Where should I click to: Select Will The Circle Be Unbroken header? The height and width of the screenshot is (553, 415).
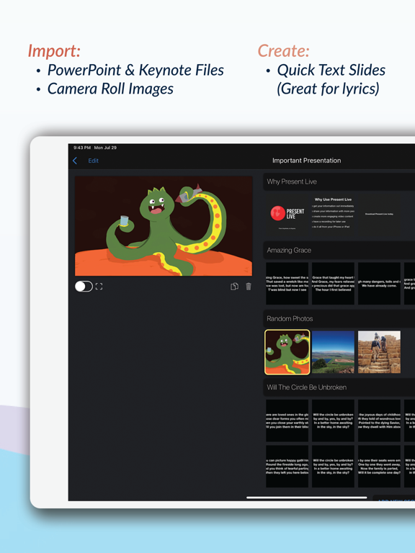(x=339, y=387)
